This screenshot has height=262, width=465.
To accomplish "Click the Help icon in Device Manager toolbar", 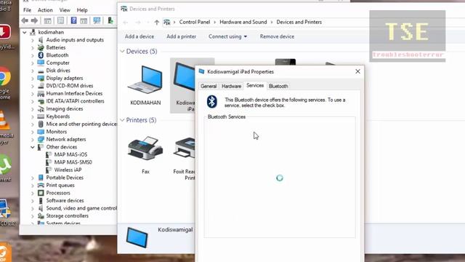I will pos(73,20).
